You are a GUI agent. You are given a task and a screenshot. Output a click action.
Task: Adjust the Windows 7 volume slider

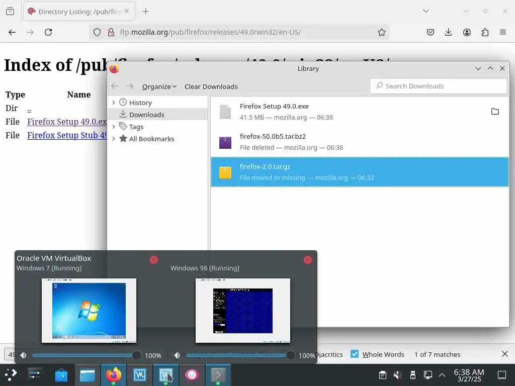(x=87, y=355)
